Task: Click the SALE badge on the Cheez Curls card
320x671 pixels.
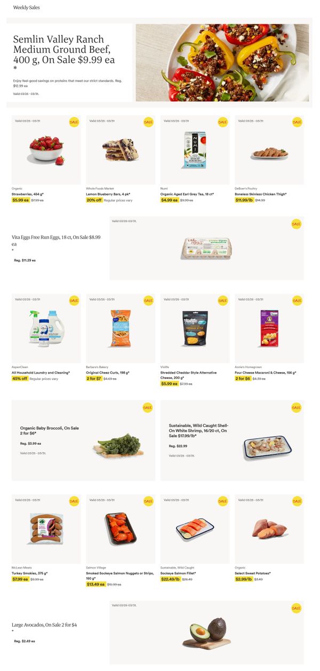Action: (x=148, y=301)
